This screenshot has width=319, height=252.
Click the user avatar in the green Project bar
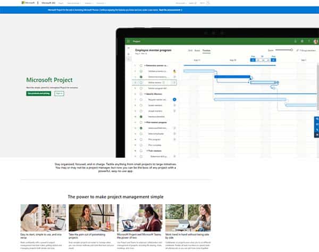(315, 41)
